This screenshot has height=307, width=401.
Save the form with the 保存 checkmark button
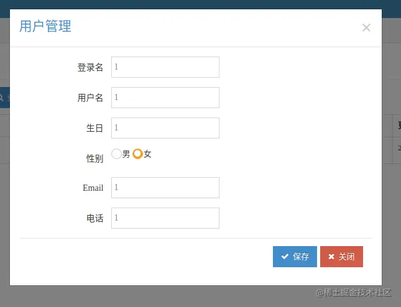[295, 257]
